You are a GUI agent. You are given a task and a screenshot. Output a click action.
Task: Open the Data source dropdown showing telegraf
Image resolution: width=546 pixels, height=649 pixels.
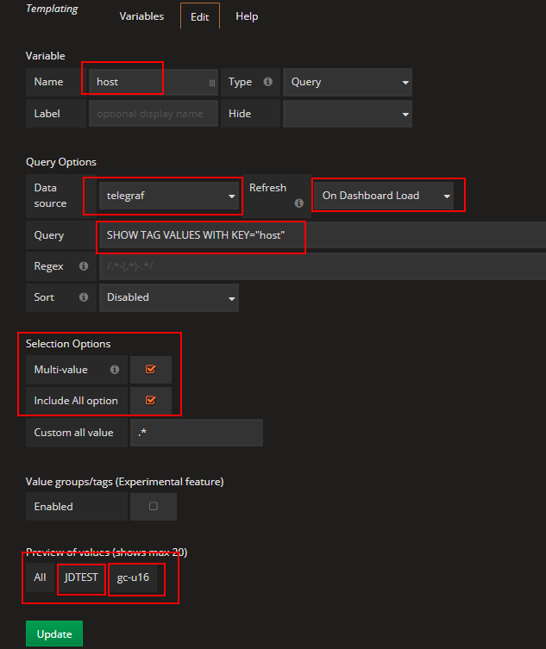click(x=168, y=196)
